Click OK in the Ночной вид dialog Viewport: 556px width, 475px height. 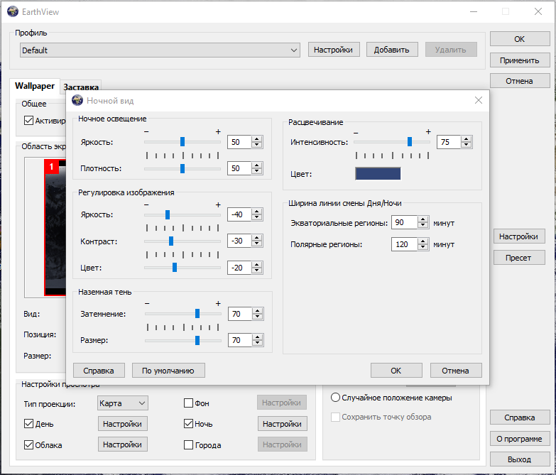coord(396,371)
